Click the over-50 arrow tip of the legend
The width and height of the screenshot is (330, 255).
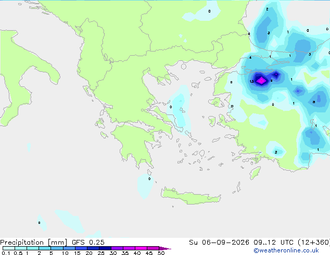(165, 248)
